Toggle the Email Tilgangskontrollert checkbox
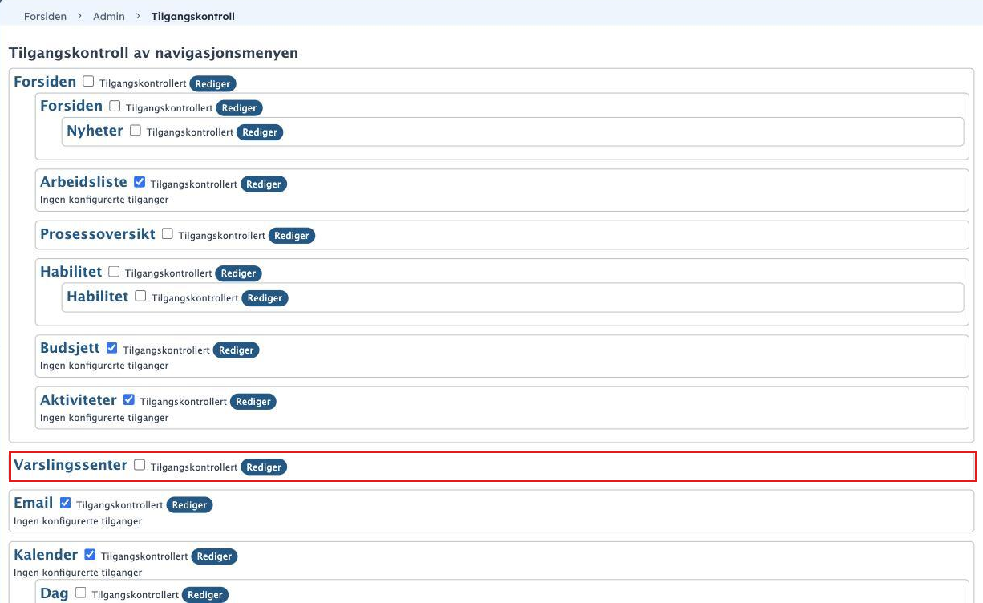Viewport: 983px width, 603px height. pos(66,503)
